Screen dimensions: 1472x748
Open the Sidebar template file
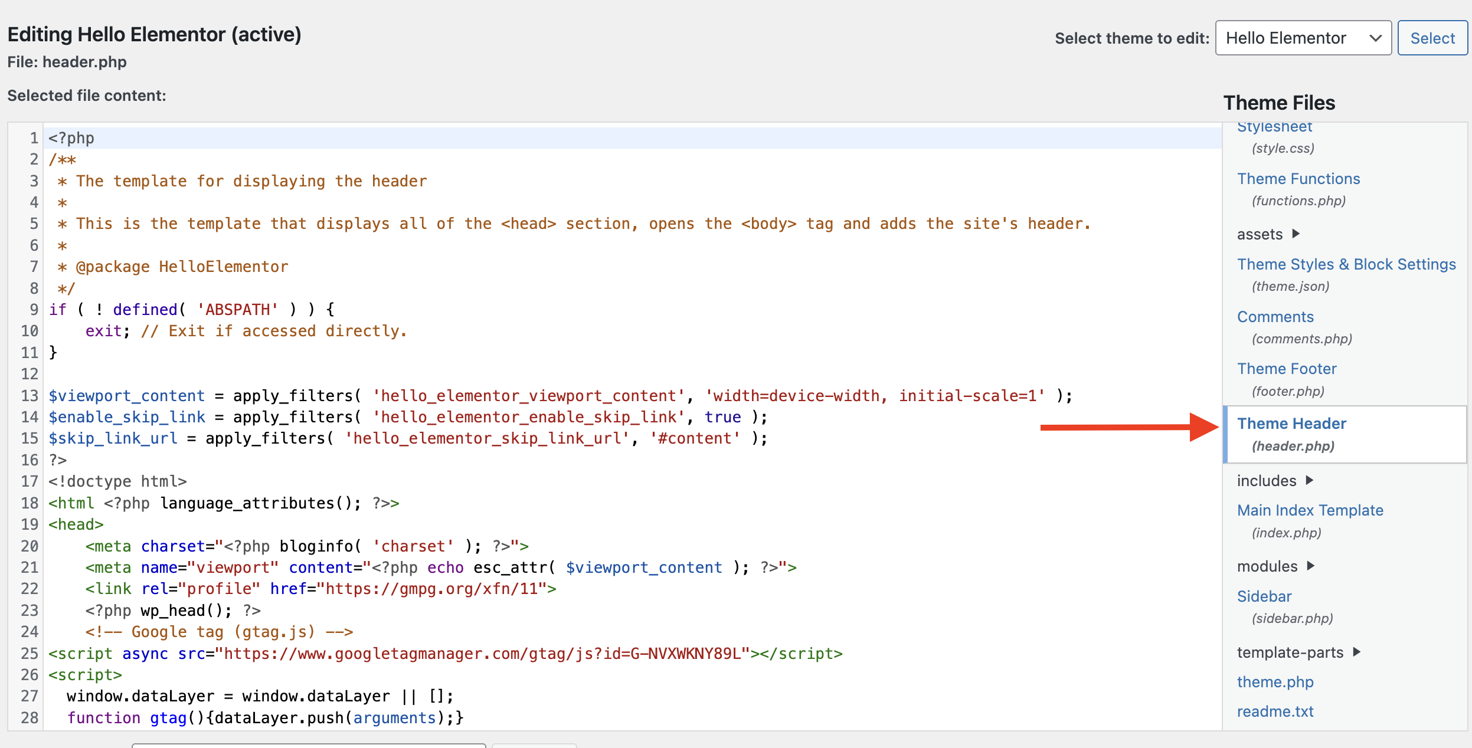1264,596
